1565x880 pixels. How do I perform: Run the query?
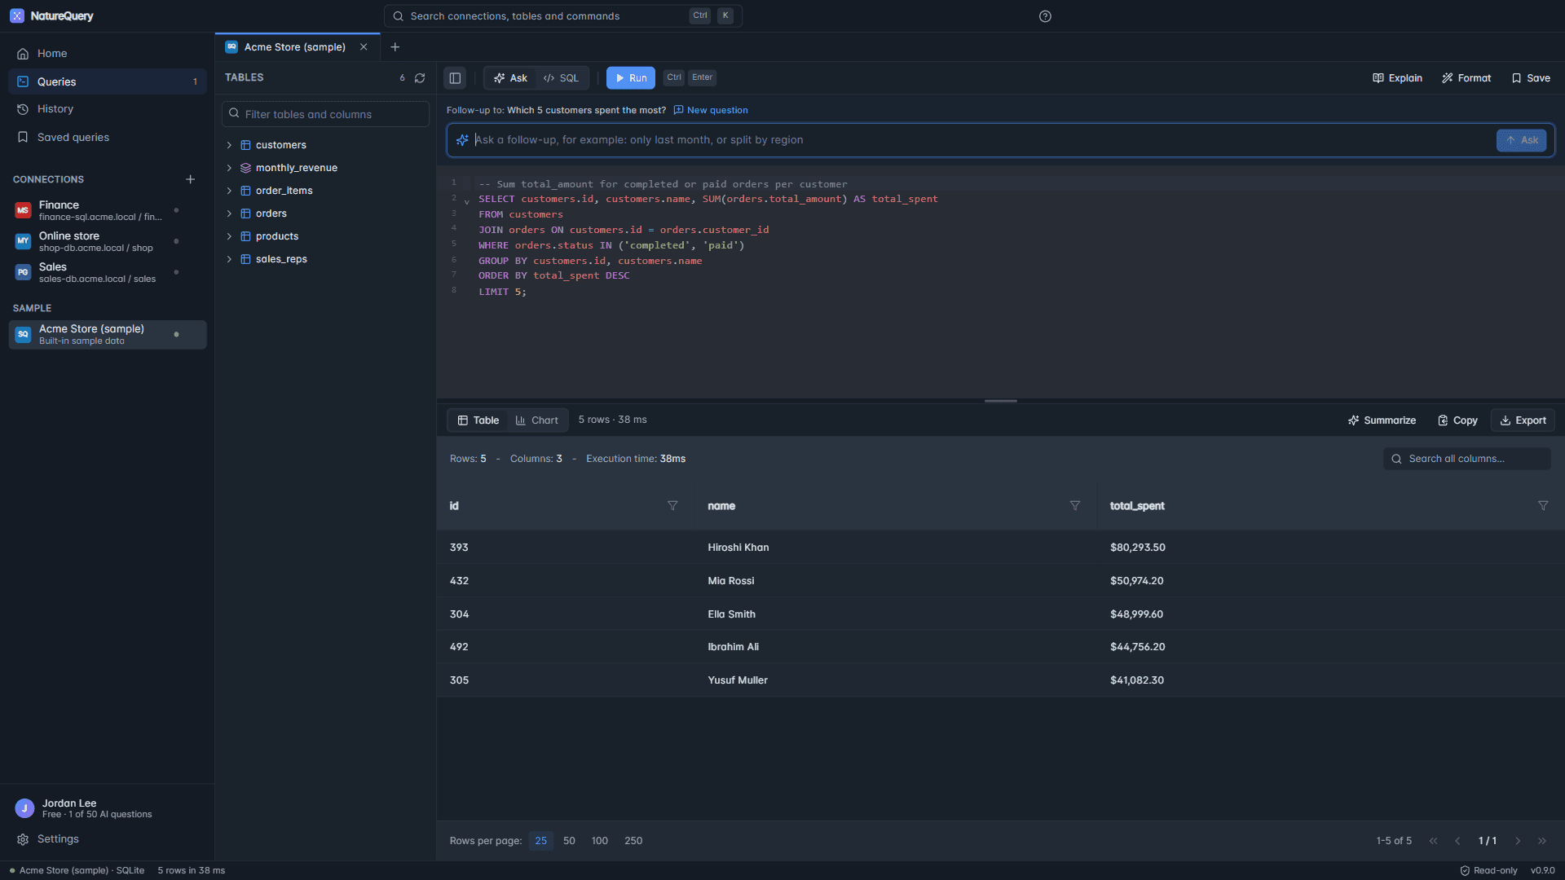(x=631, y=78)
